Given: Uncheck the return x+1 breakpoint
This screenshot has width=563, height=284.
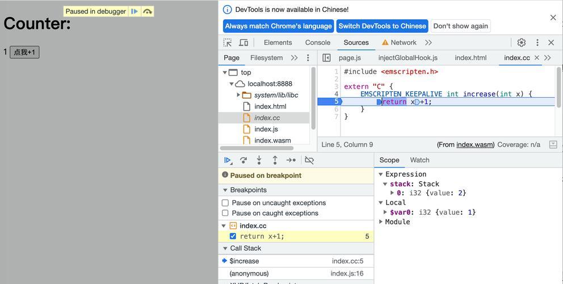Looking at the screenshot, I should pyautogui.click(x=233, y=236).
